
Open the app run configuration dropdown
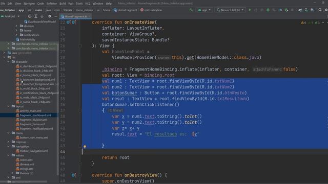pyautogui.click(x=204, y=10)
